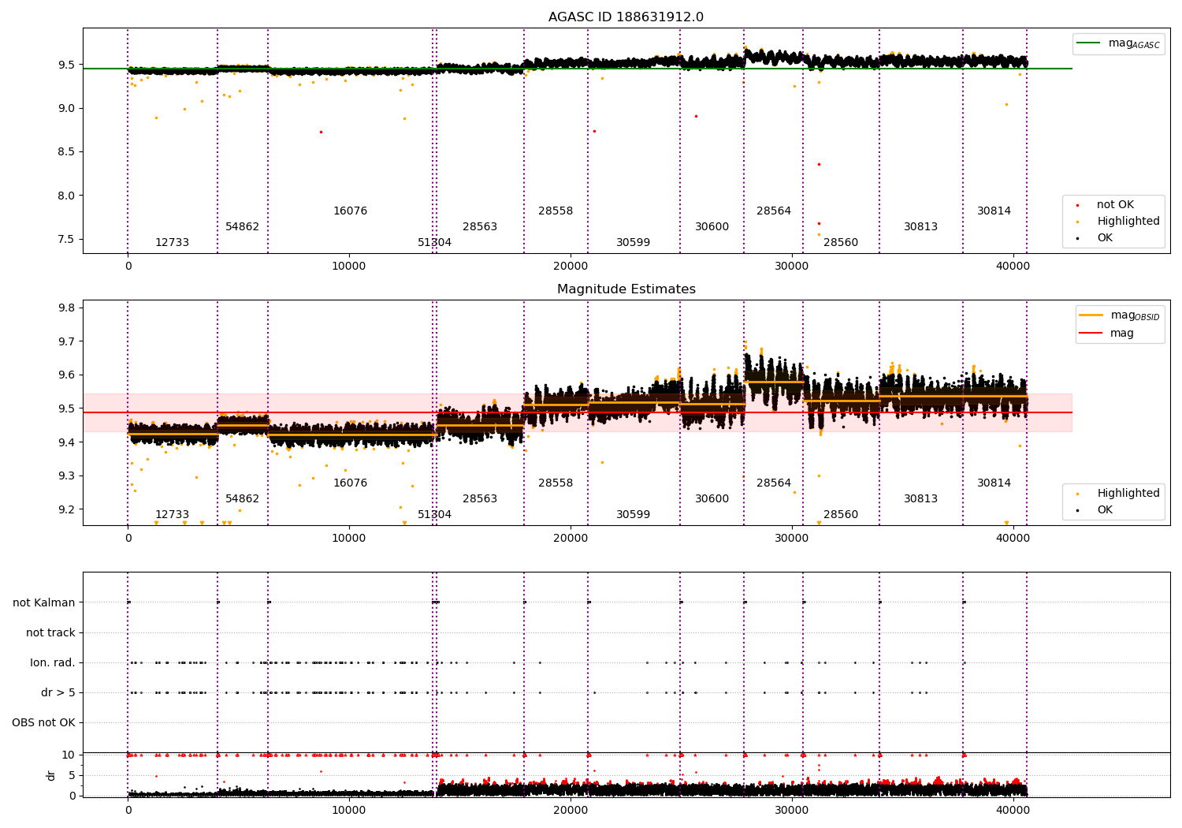Viewport: 1182px width, 828px height.
Task: Click obsid label 30599 in the top plot
Action: coord(633,243)
